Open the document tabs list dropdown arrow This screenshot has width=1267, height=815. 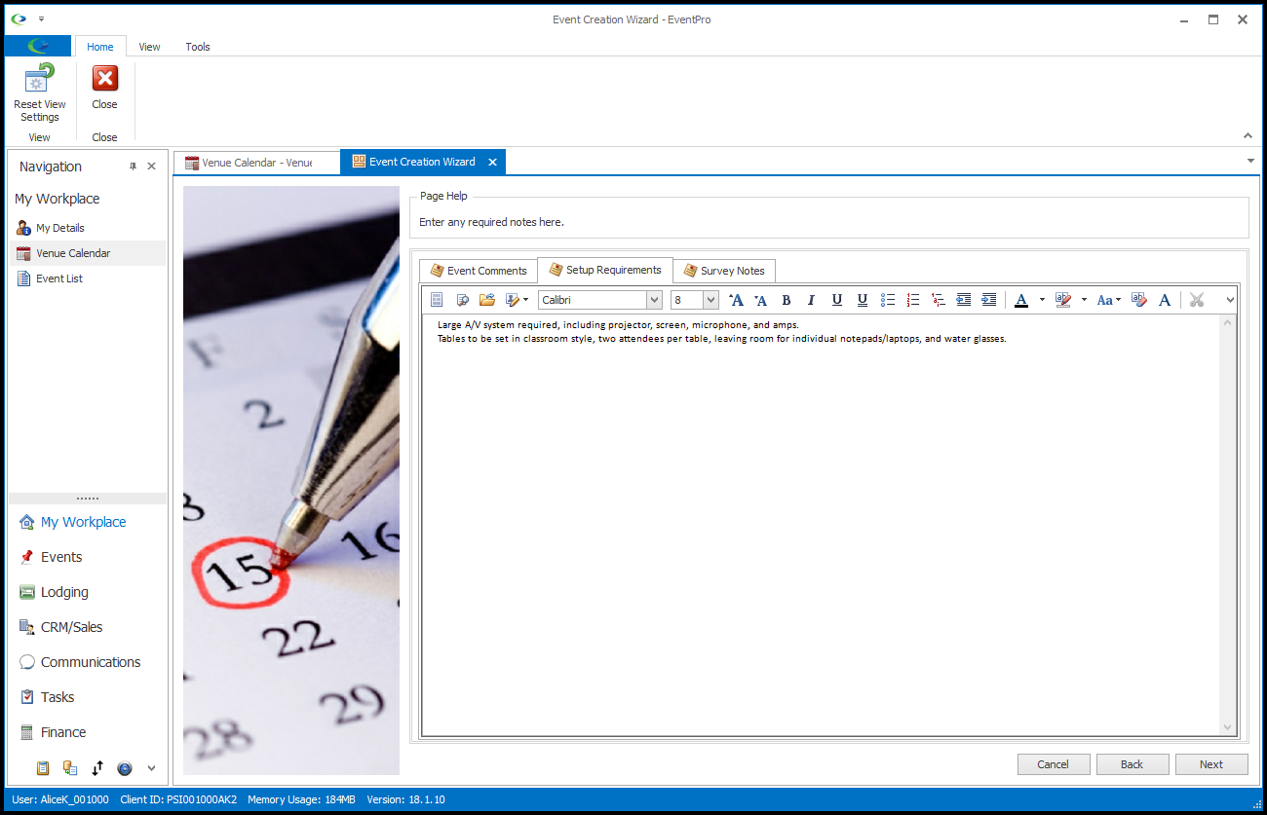tap(1250, 161)
